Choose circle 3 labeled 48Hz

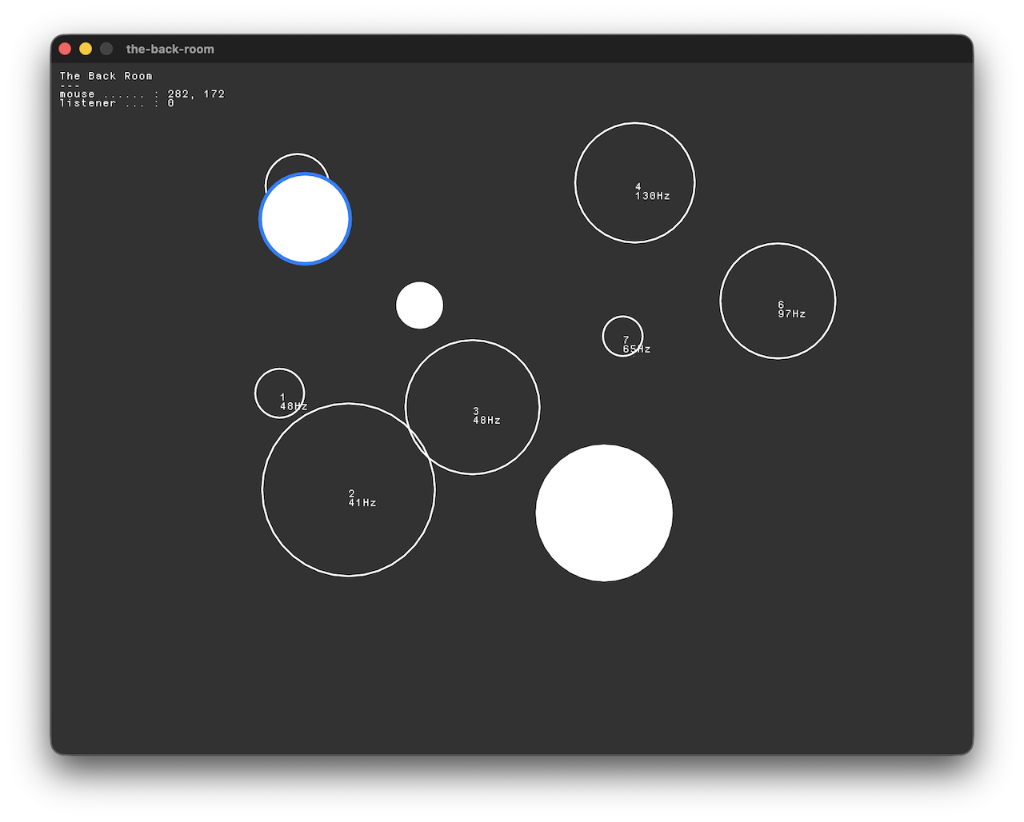tap(473, 407)
